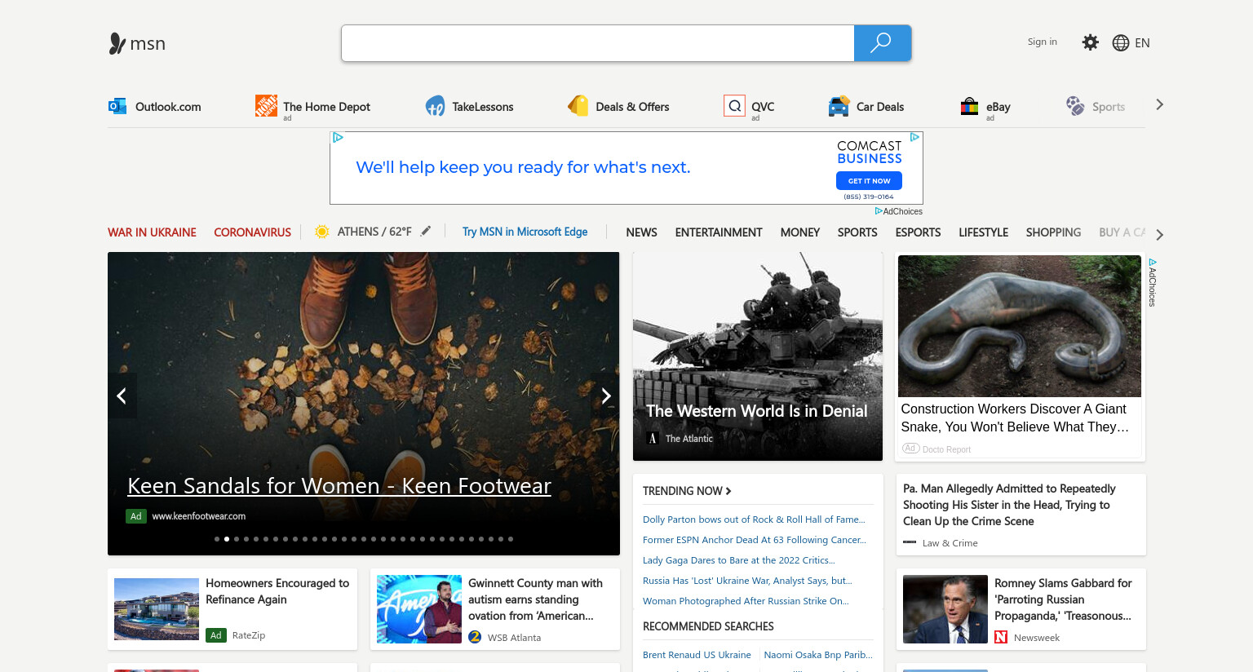Open language selector globe icon
This screenshot has height=672, width=1253.
[1121, 43]
